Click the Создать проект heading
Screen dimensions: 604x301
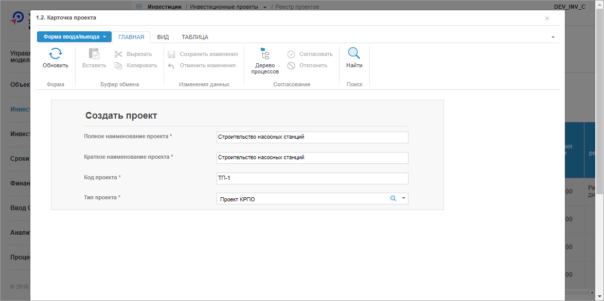121,116
